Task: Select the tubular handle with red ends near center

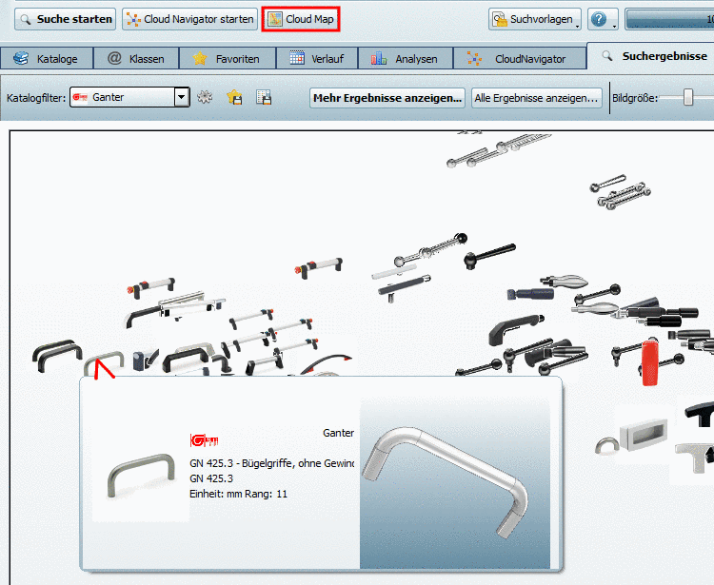Action: coord(318,266)
